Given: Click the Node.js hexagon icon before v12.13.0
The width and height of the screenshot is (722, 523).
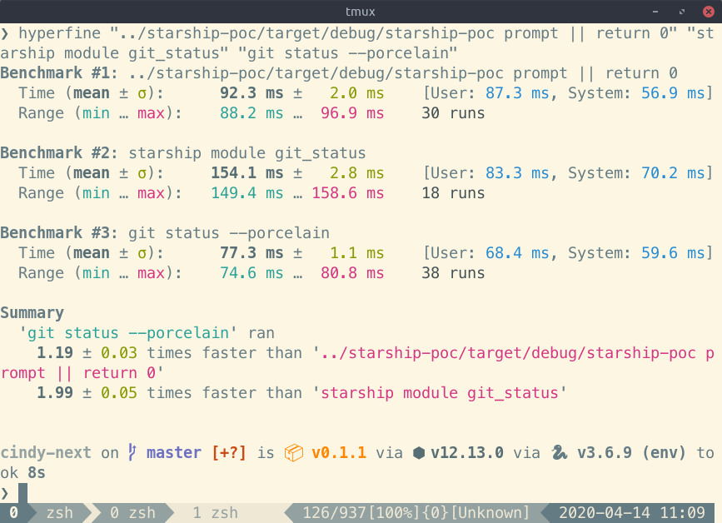Looking at the screenshot, I should point(419,453).
